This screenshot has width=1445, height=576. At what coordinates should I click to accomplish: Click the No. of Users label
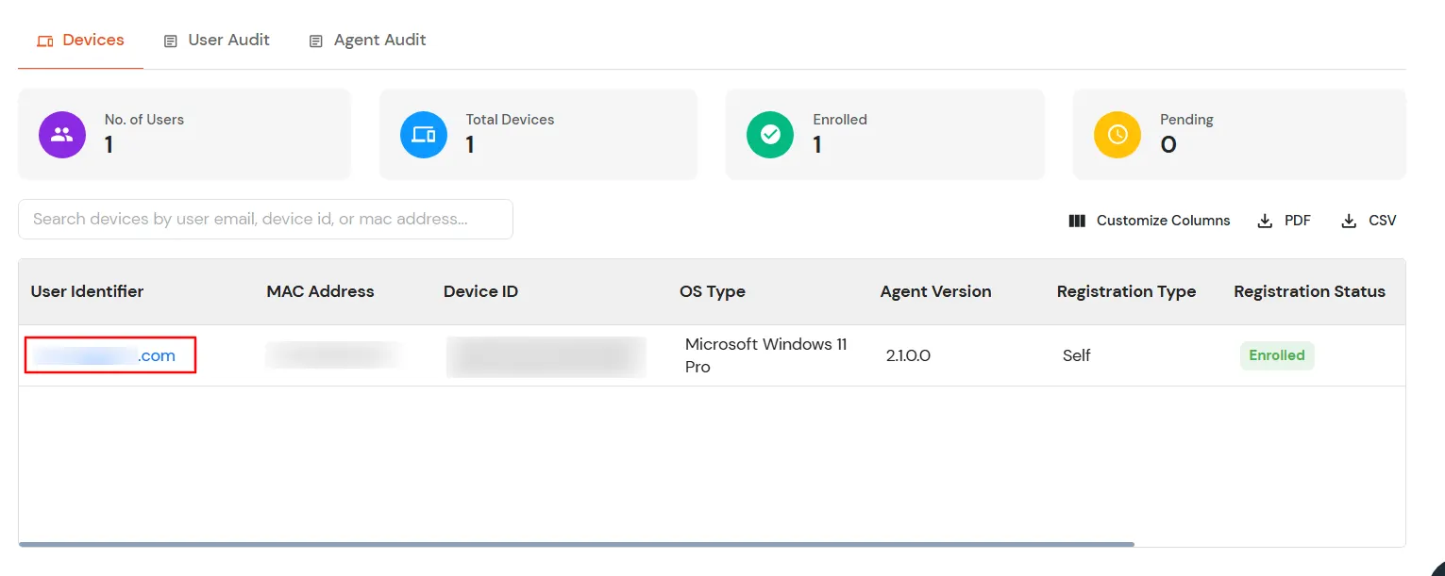pyautogui.click(x=144, y=120)
